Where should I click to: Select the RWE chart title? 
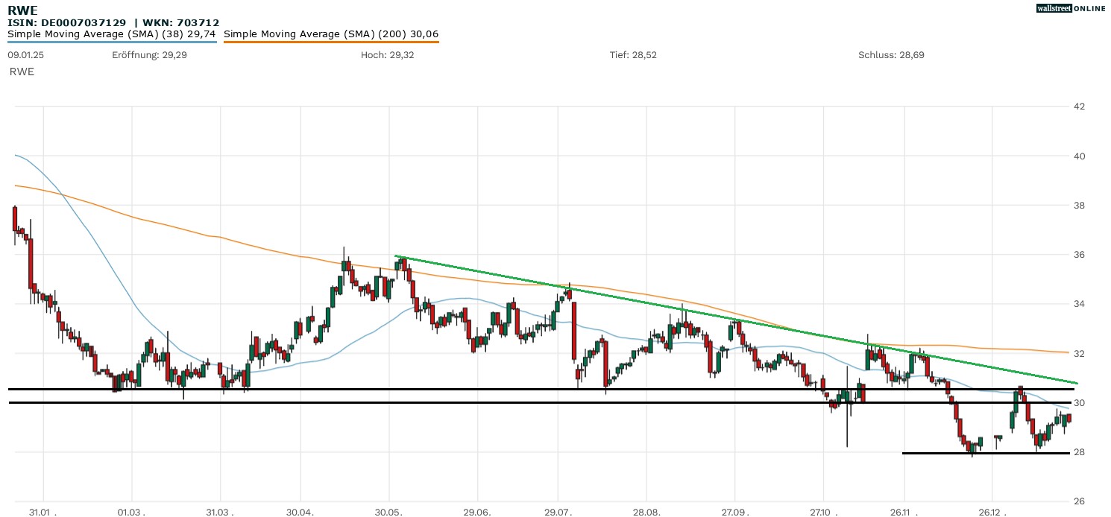23,10
